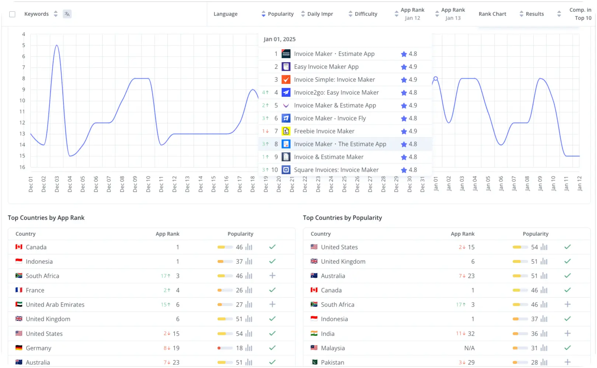Open Invoice Simple: Invoice Maker link
This screenshot has height=368, width=597.
pyautogui.click(x=334, y=80)
